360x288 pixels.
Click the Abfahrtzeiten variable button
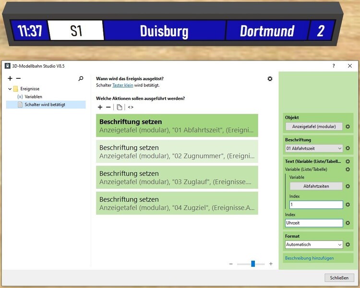316,186
